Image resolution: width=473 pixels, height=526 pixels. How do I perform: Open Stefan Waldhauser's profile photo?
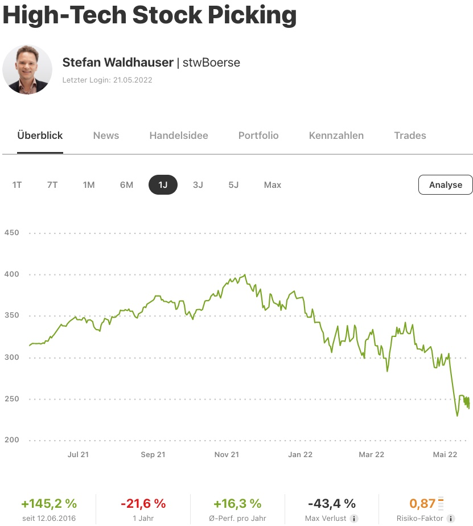point(27,69)
